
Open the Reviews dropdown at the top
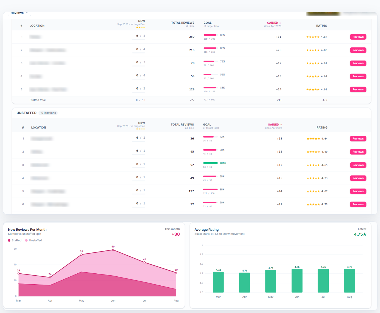(x=19, y=13)
